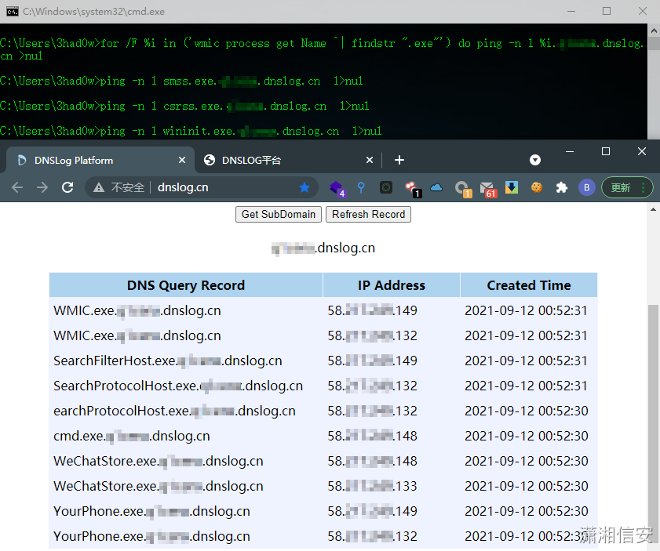The height and width of the screenshot is (551, 660).
Task: Click the Created Time column header
Action: point(529,285)
